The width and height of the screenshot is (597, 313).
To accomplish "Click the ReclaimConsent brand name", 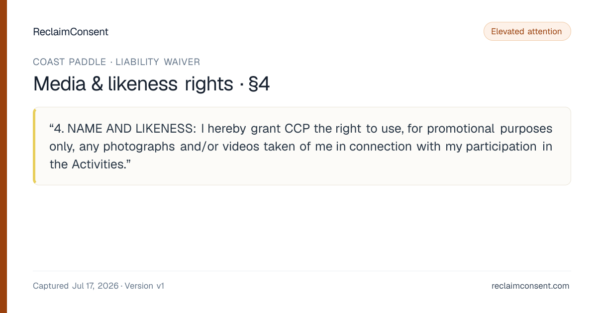I will tap(71, 32).
